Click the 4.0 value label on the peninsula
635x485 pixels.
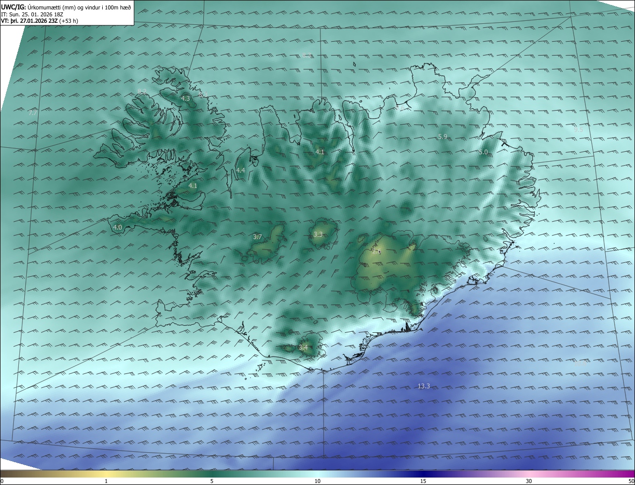[118, 227]
